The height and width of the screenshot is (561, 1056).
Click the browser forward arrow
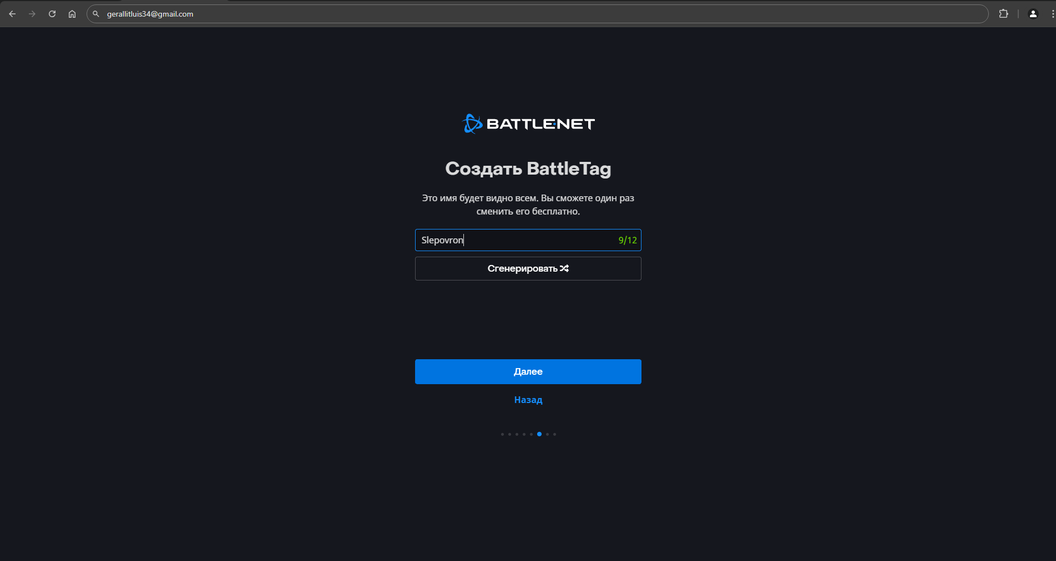(32, 14)
